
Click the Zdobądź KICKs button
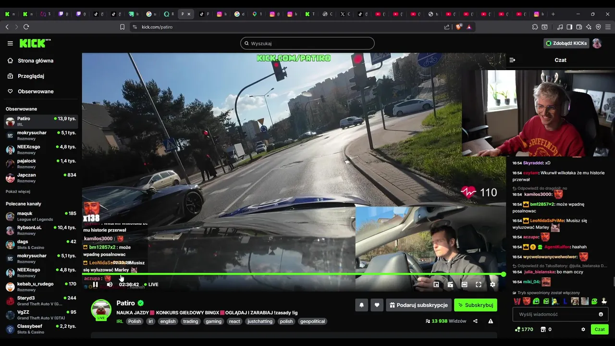coord(566,43)
